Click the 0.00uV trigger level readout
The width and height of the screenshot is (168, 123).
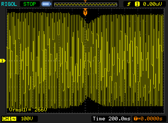(152, 4)
